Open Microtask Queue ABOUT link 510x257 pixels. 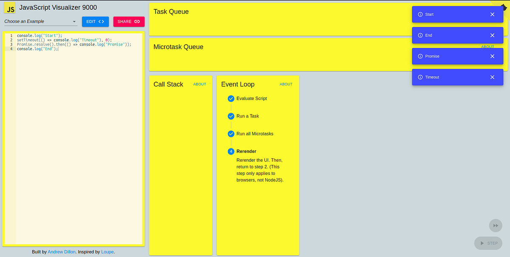click(x=487, y=47)
